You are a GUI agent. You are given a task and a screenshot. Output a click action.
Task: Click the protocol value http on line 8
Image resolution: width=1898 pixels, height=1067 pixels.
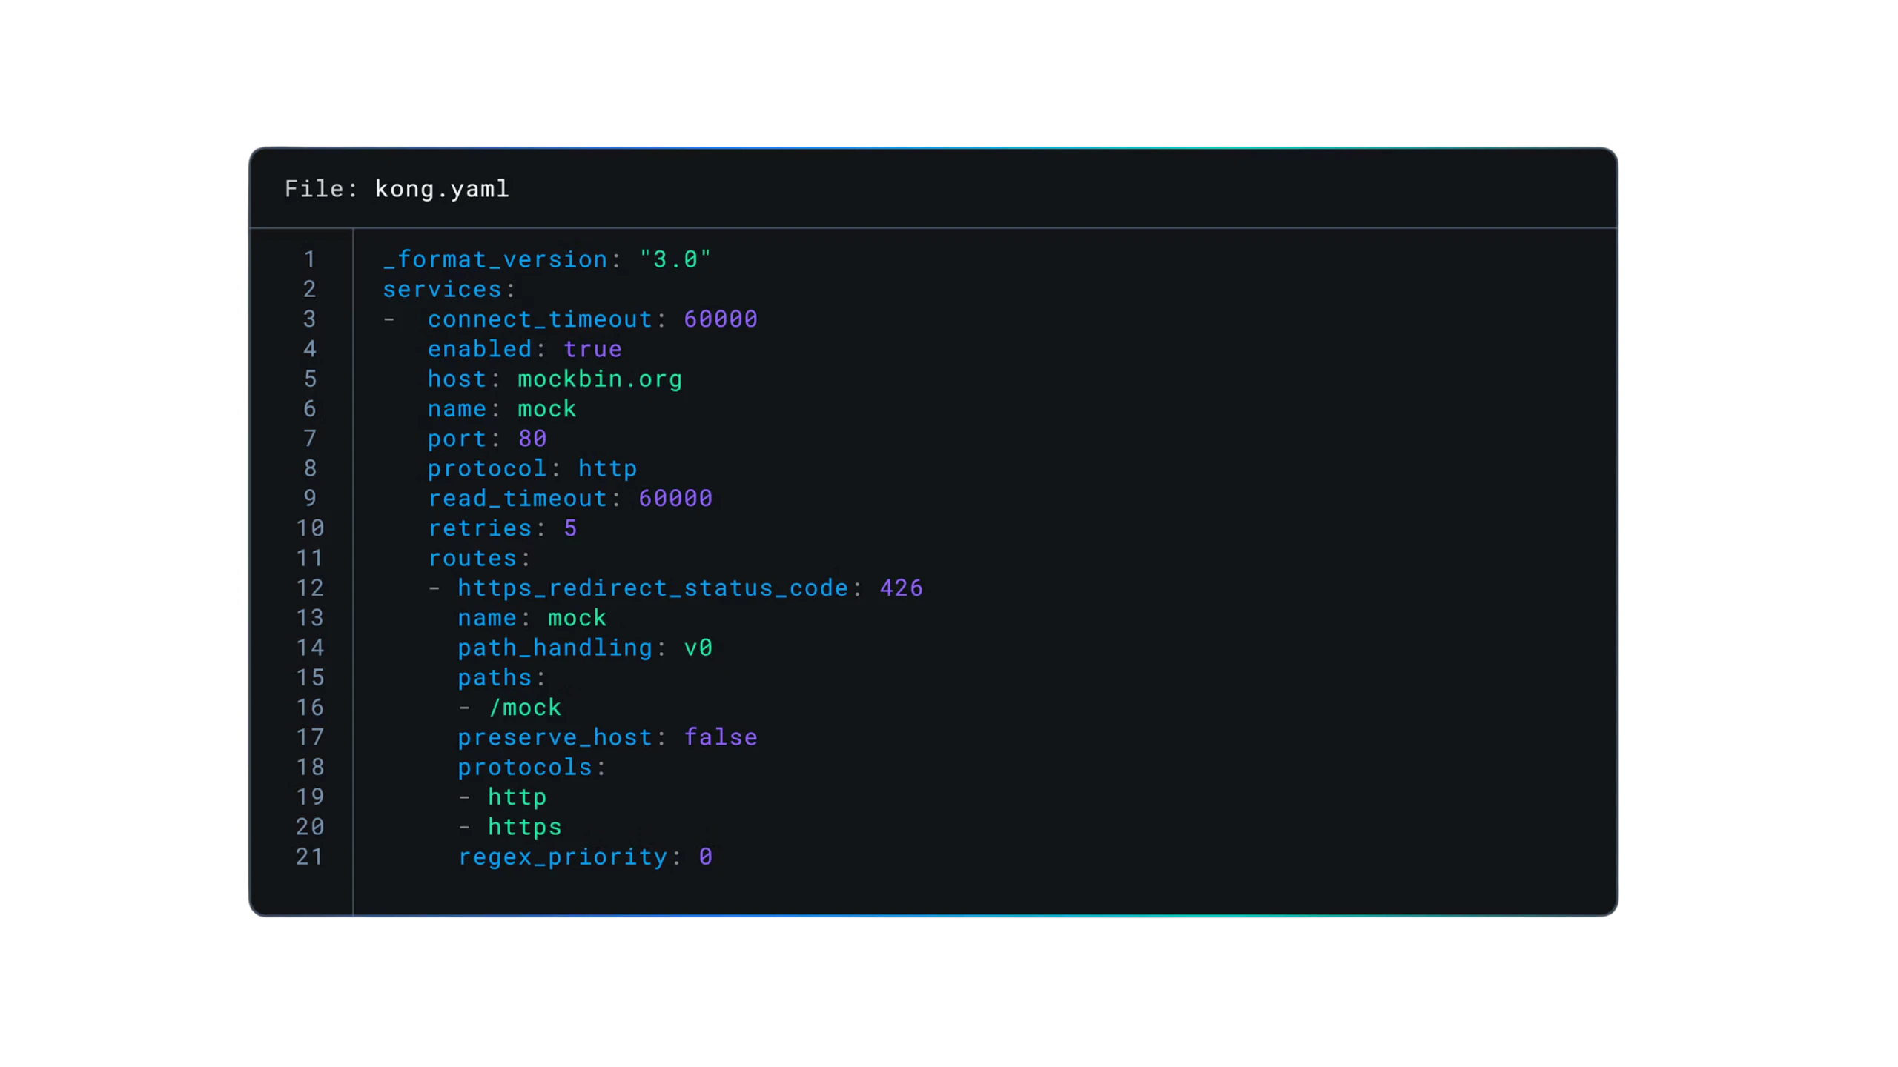click(607, 468)
